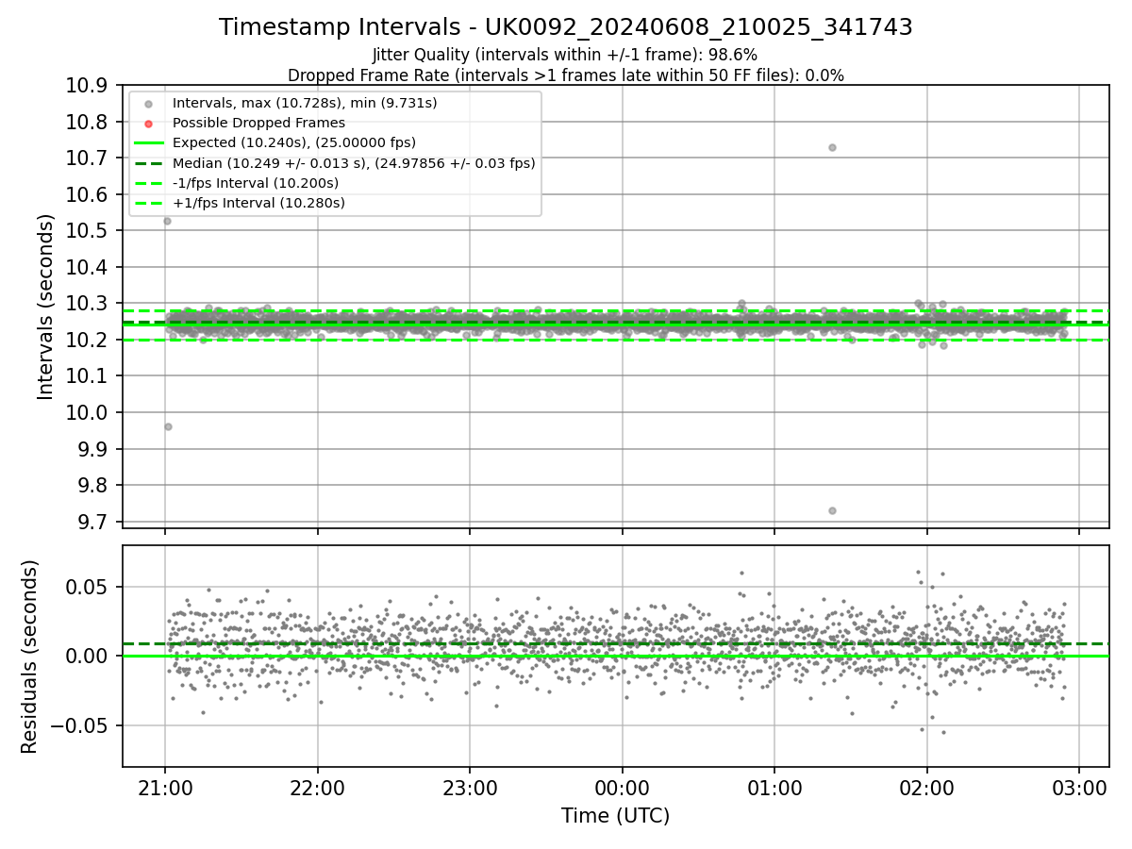
Task: Click the outlier point near 10.53s at 21:00
Action: point(167,221)
